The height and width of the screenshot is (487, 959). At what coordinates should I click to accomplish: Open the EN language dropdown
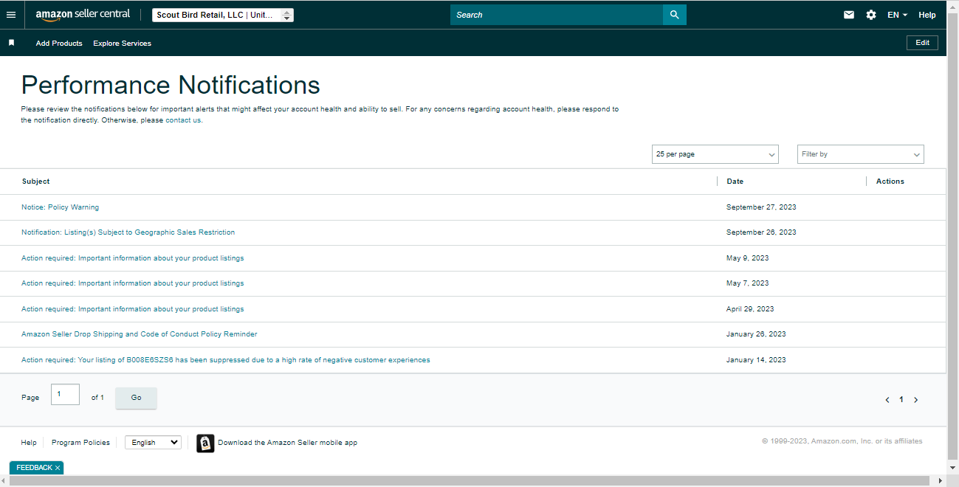click(x=897, y=15)
